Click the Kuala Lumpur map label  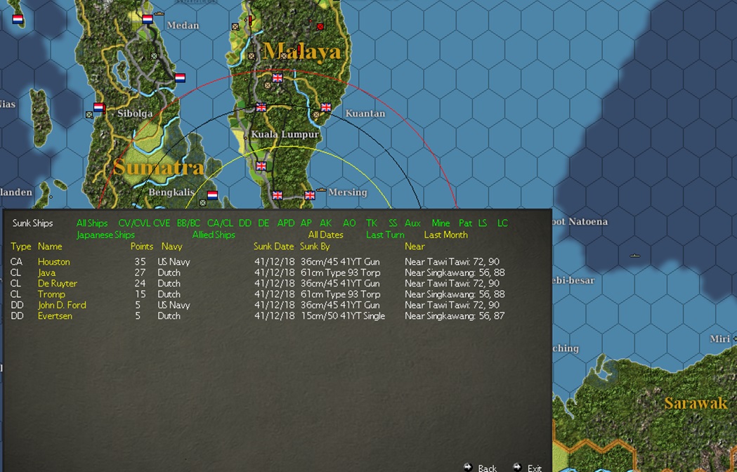click(x=285, y=134)
